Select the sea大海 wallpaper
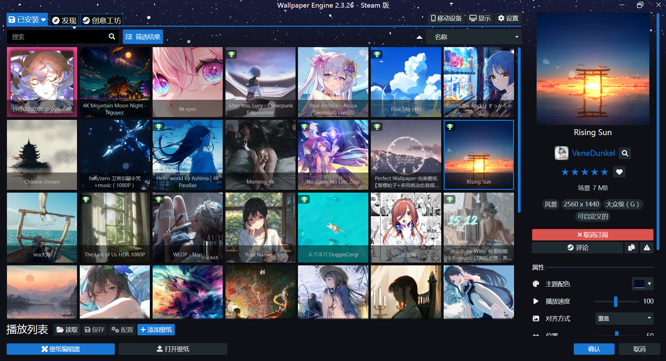 click(42, 228)
